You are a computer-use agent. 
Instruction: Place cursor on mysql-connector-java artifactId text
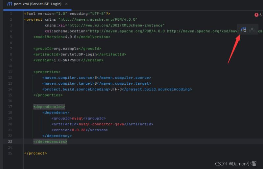(101, 124)
